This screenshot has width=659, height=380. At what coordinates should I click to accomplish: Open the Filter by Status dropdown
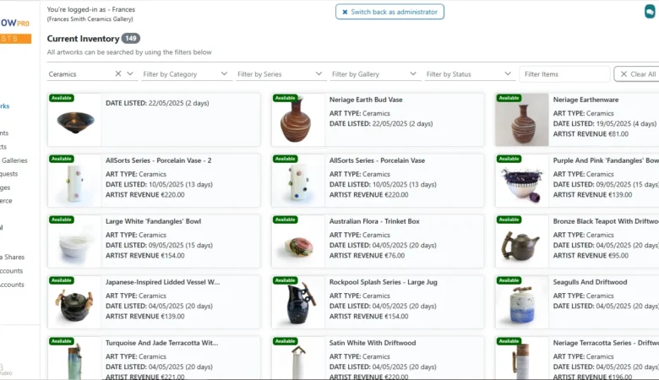[x=469, y=74]
